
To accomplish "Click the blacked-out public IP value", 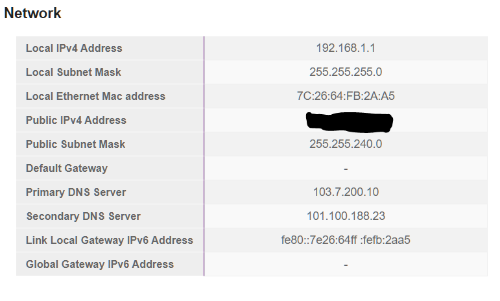I will click(349, 122).
